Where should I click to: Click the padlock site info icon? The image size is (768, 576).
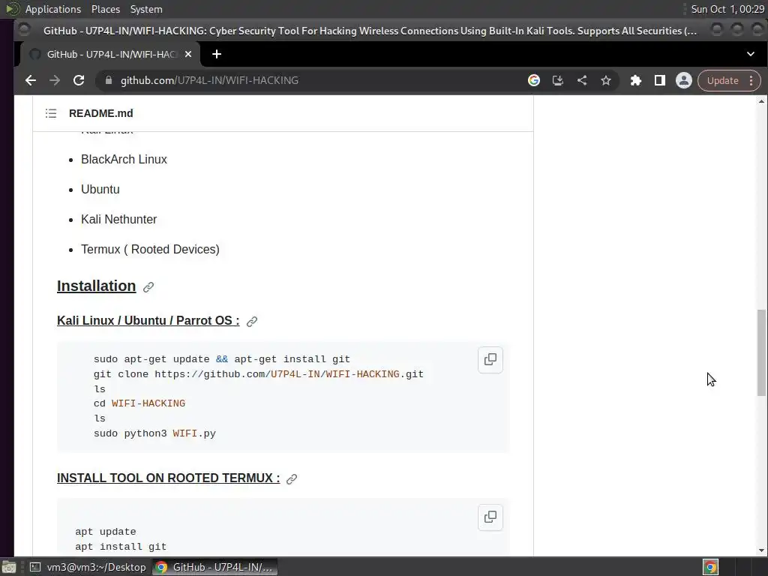tap(109, 80)
